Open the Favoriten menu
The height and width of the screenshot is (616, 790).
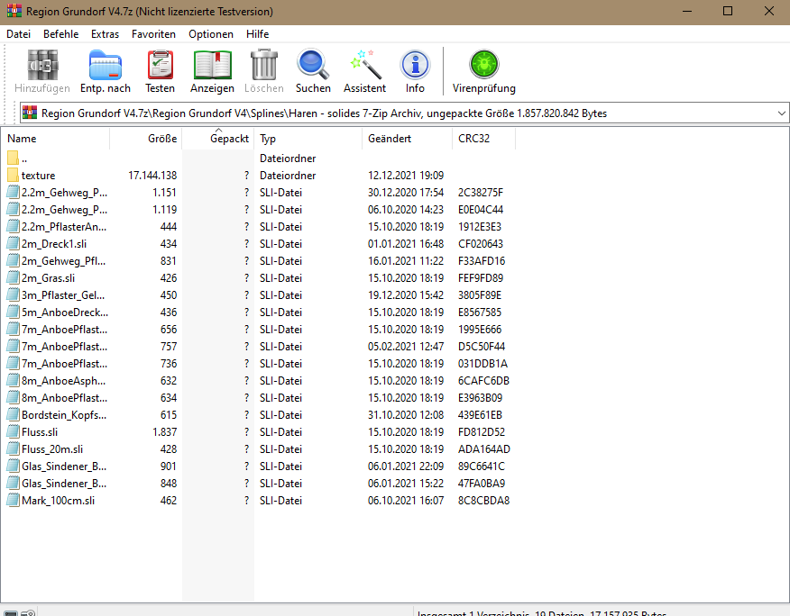(153, 34)
